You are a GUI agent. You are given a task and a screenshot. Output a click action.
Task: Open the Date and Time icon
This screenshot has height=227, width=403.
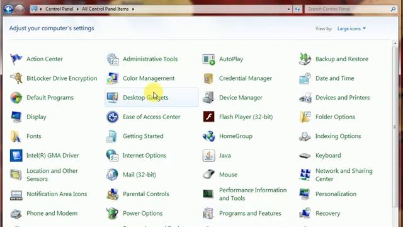click(305, 78)
